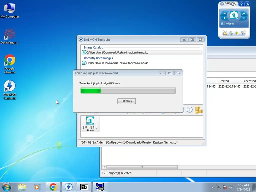
Task: Click the DAEMON Tools Lite status bar text
Action: tap(129, 142)
